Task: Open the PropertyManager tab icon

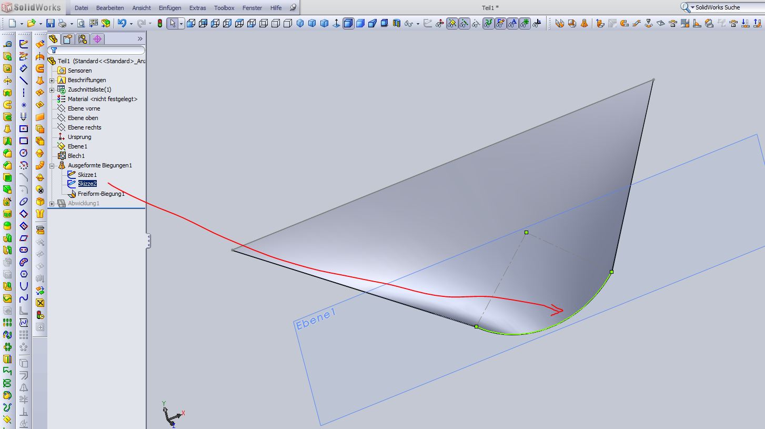Action: [67, 39]
